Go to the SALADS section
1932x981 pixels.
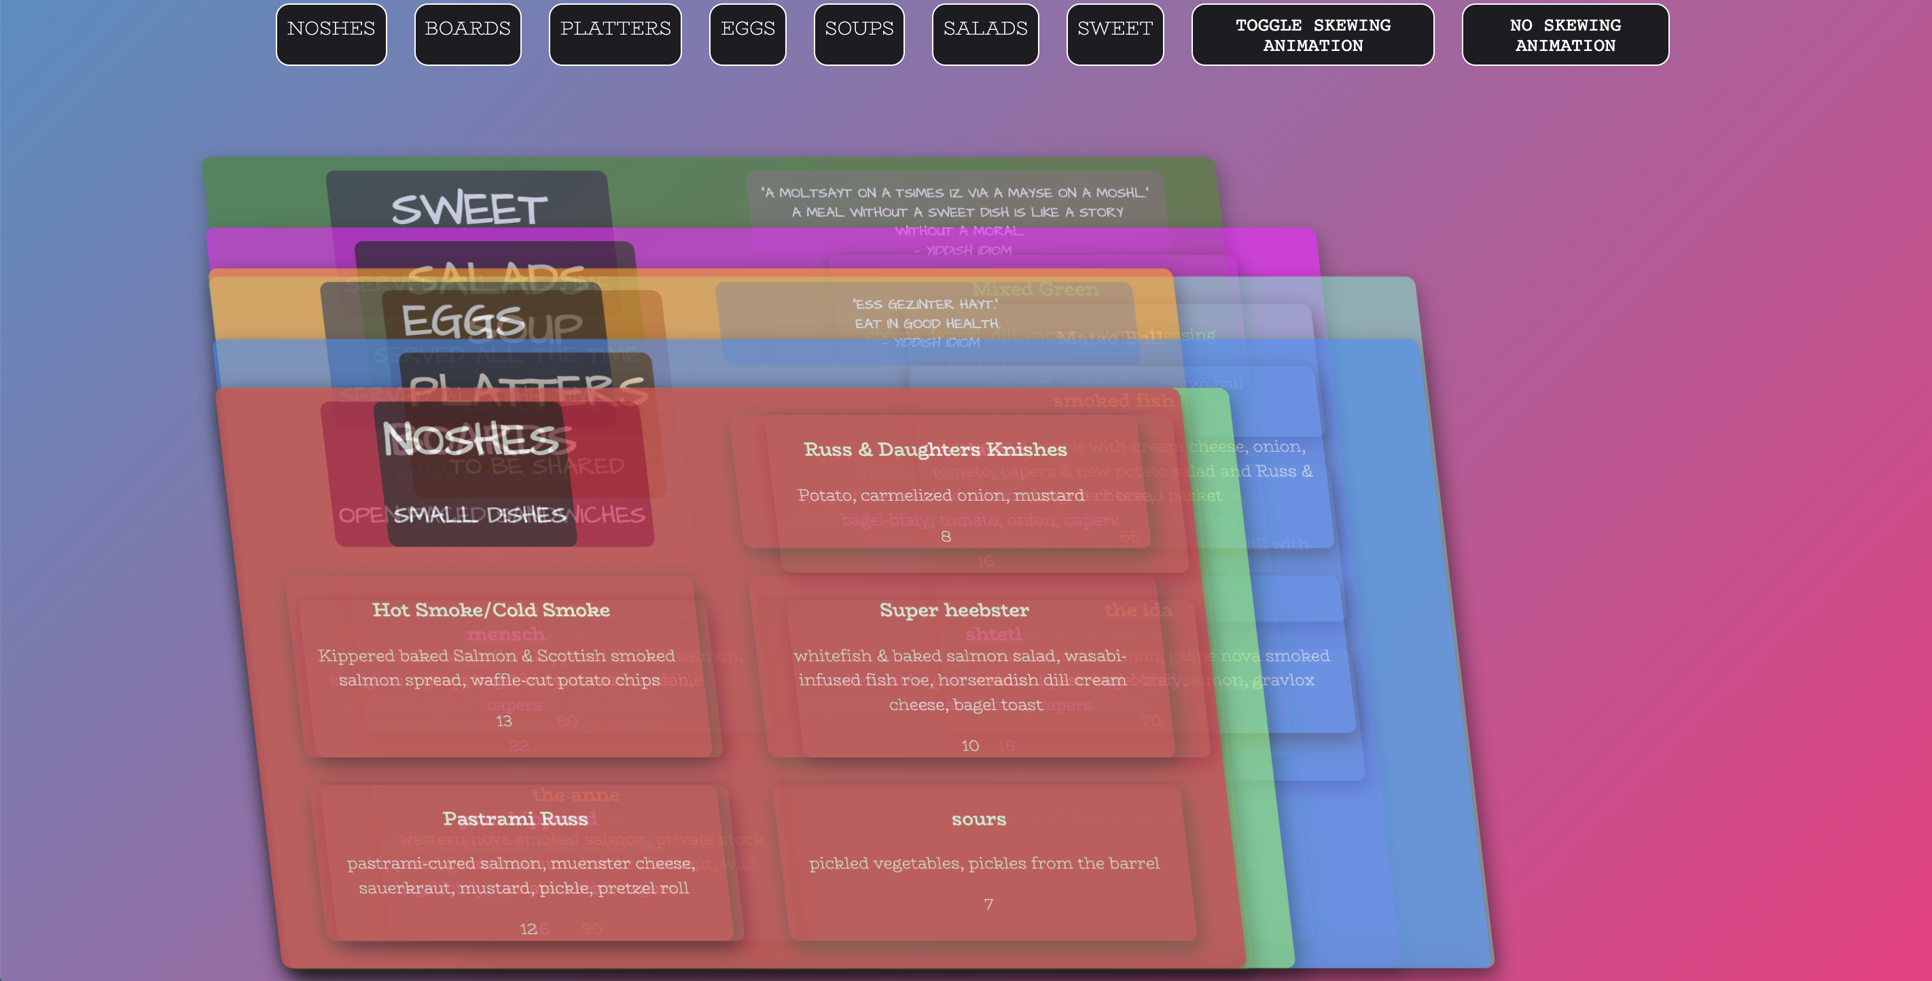(x=985, y=35)
